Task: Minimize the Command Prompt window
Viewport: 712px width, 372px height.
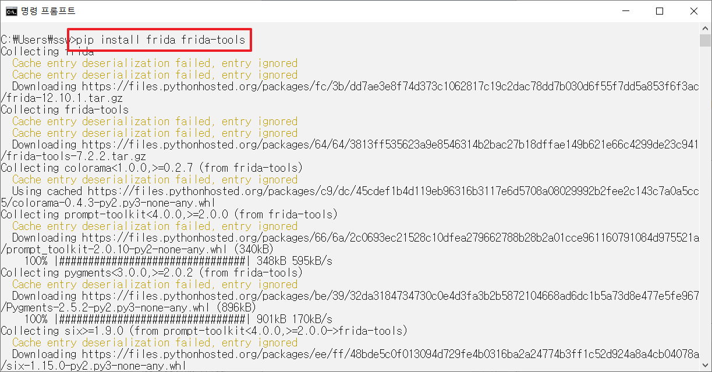Action: point(626,11)
